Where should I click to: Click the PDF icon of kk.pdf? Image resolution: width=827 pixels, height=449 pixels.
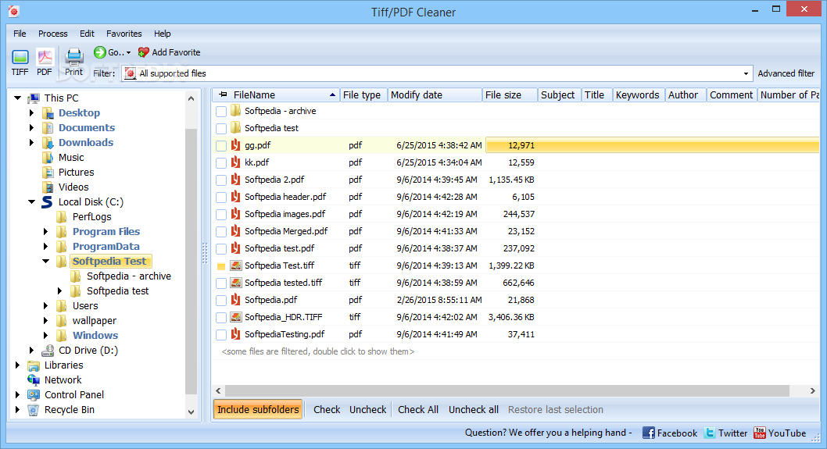point(236,162)
